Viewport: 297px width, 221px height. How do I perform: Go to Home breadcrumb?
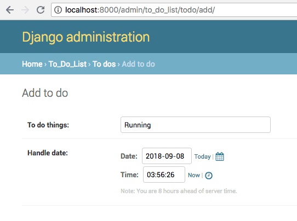point(32,64)
